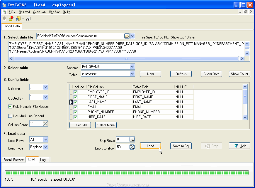
Task: Click the fields grid scroll down arrow
Action: click(245, 117)
